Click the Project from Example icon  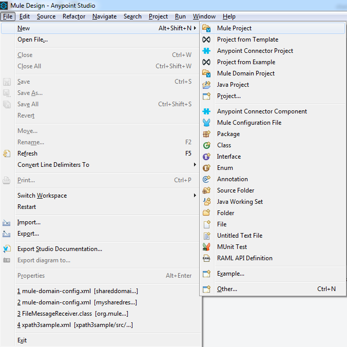coord(206,62)
